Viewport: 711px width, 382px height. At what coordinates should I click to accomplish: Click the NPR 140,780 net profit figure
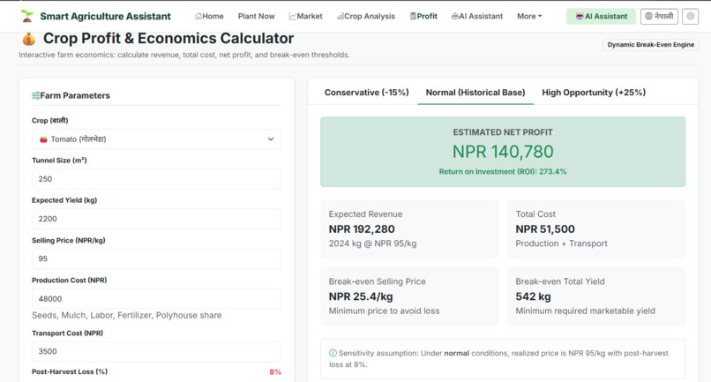click(x=503, y=152)
